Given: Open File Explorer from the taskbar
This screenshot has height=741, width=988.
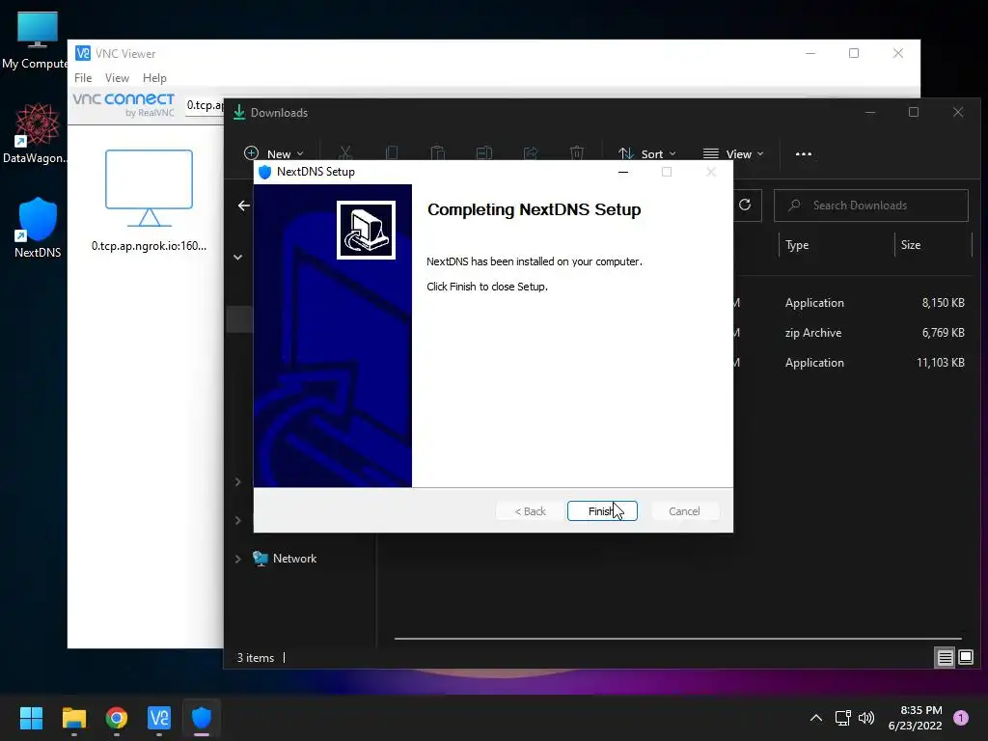Looking at the screenshot, I should (x=73, y=718).
